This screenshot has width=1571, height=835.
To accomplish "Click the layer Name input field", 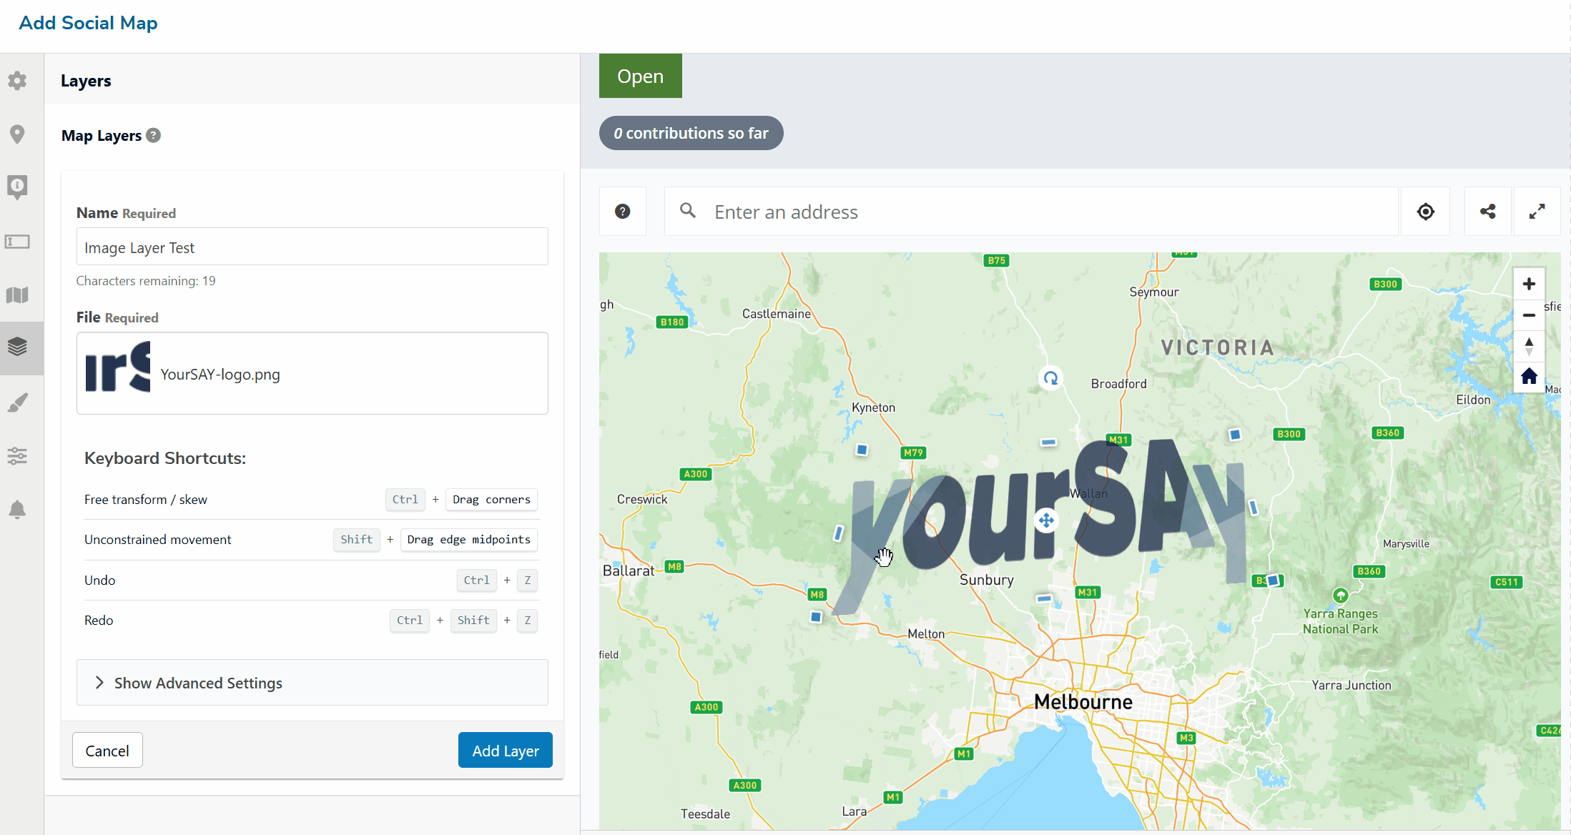I will click(312, 247).
